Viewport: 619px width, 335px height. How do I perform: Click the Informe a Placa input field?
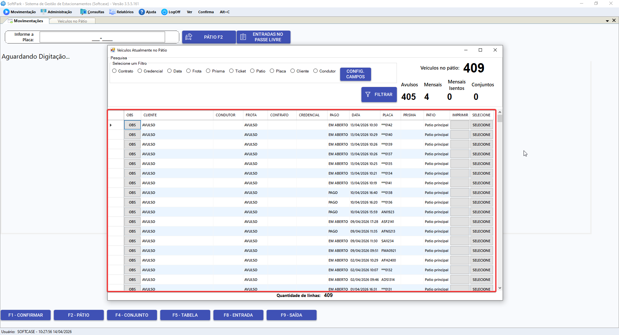(x=102, y=37)
